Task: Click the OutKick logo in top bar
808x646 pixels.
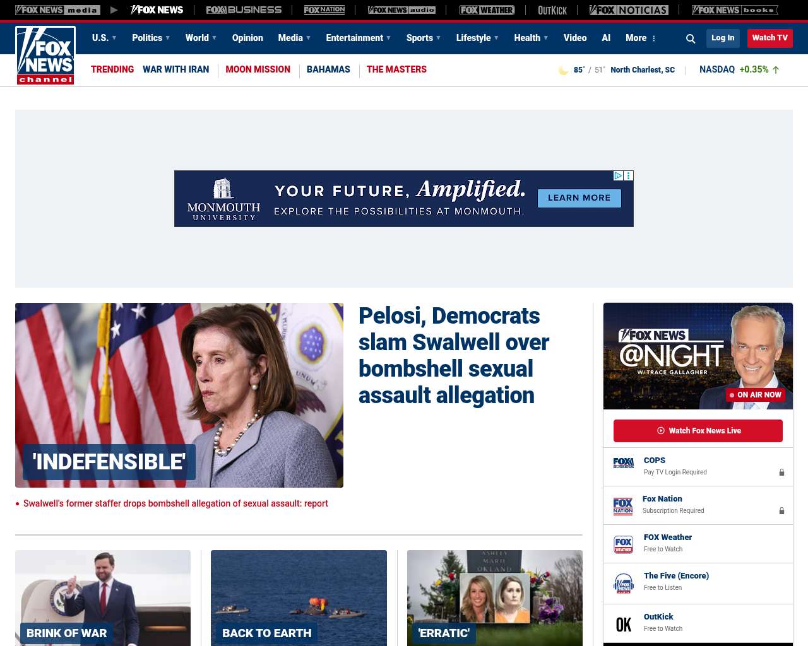Action: (x=552, y=10)
